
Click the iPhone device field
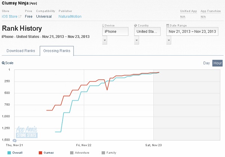[x=115, y=32]
